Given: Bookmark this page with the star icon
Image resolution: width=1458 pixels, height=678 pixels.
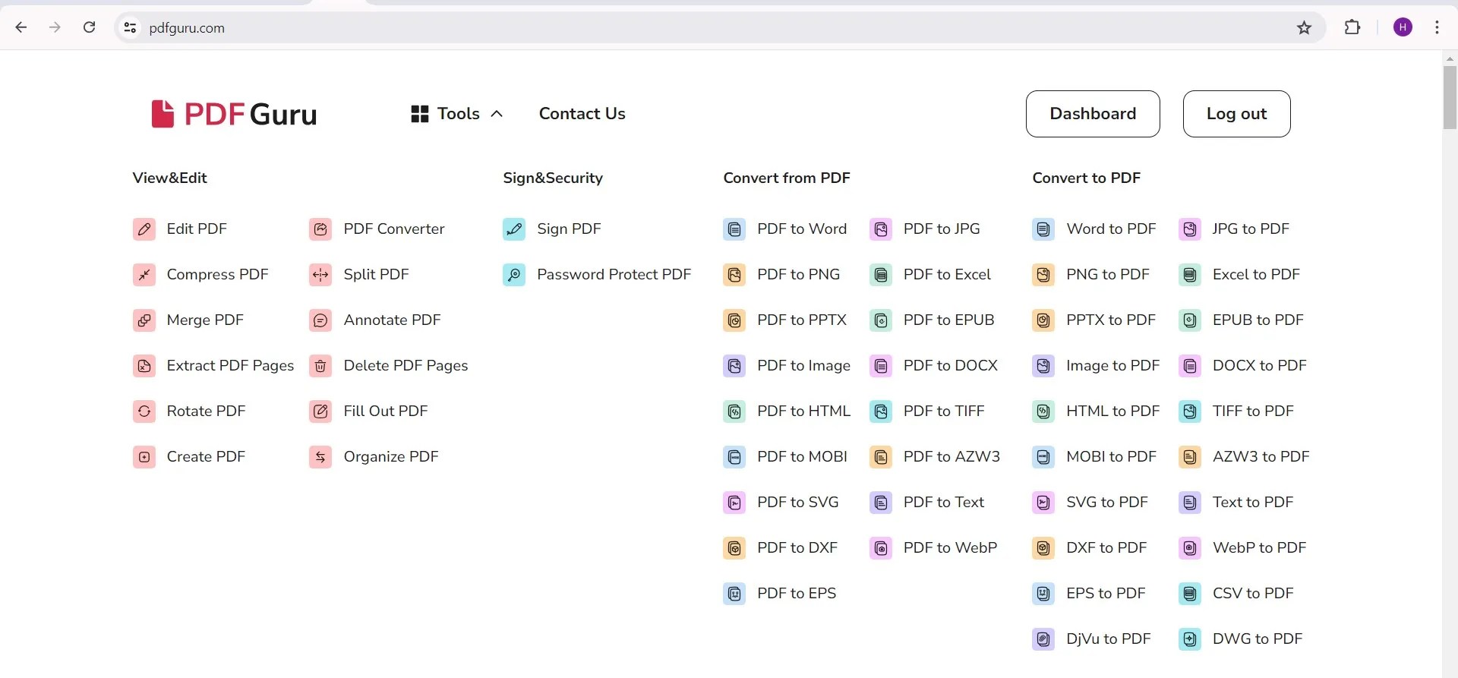Looking at the screenshot, I should coord(1304,27).
